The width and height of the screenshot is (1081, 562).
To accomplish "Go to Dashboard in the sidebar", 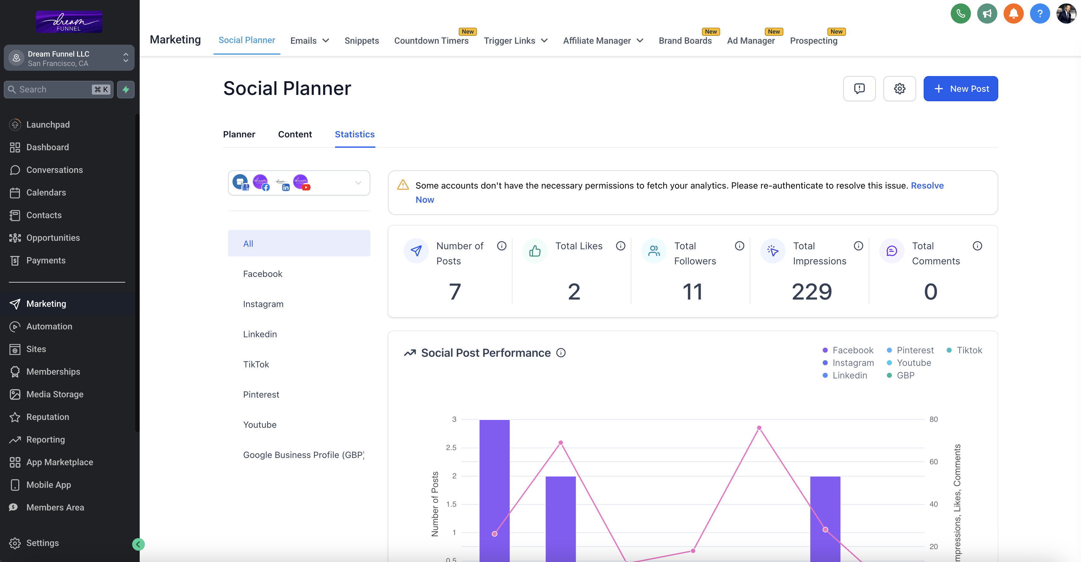I will pos(48,147).
